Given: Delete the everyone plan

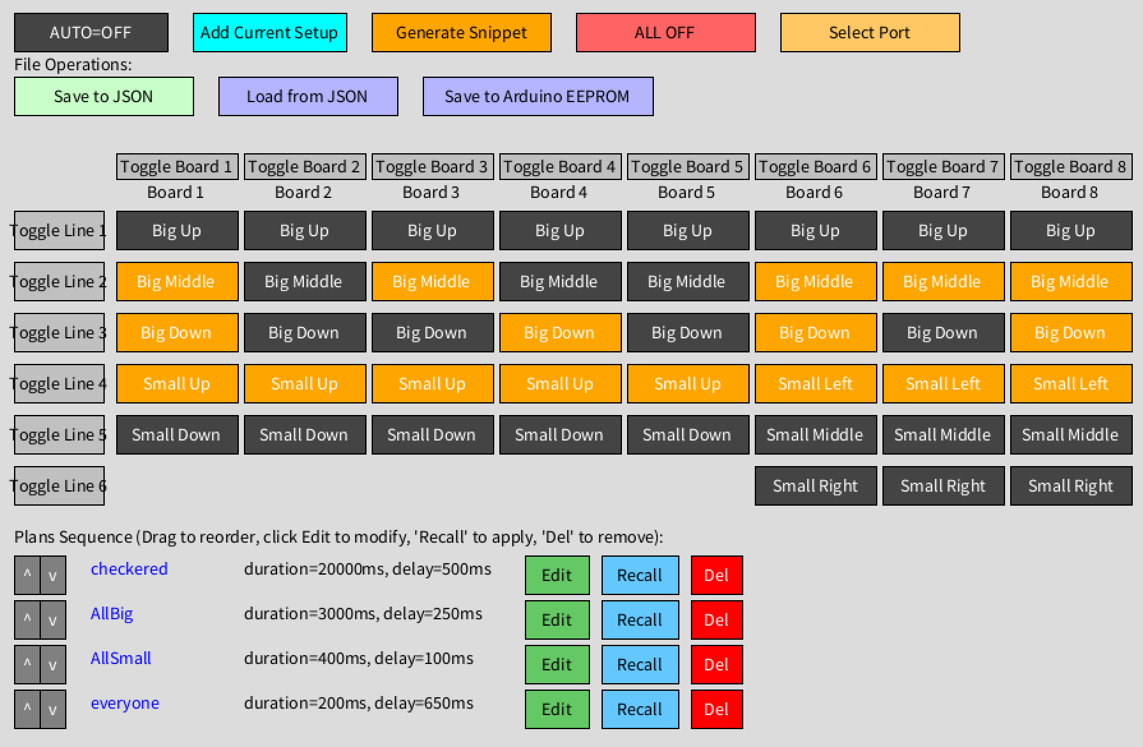Looking at the screenshot, I should point(716,709).
